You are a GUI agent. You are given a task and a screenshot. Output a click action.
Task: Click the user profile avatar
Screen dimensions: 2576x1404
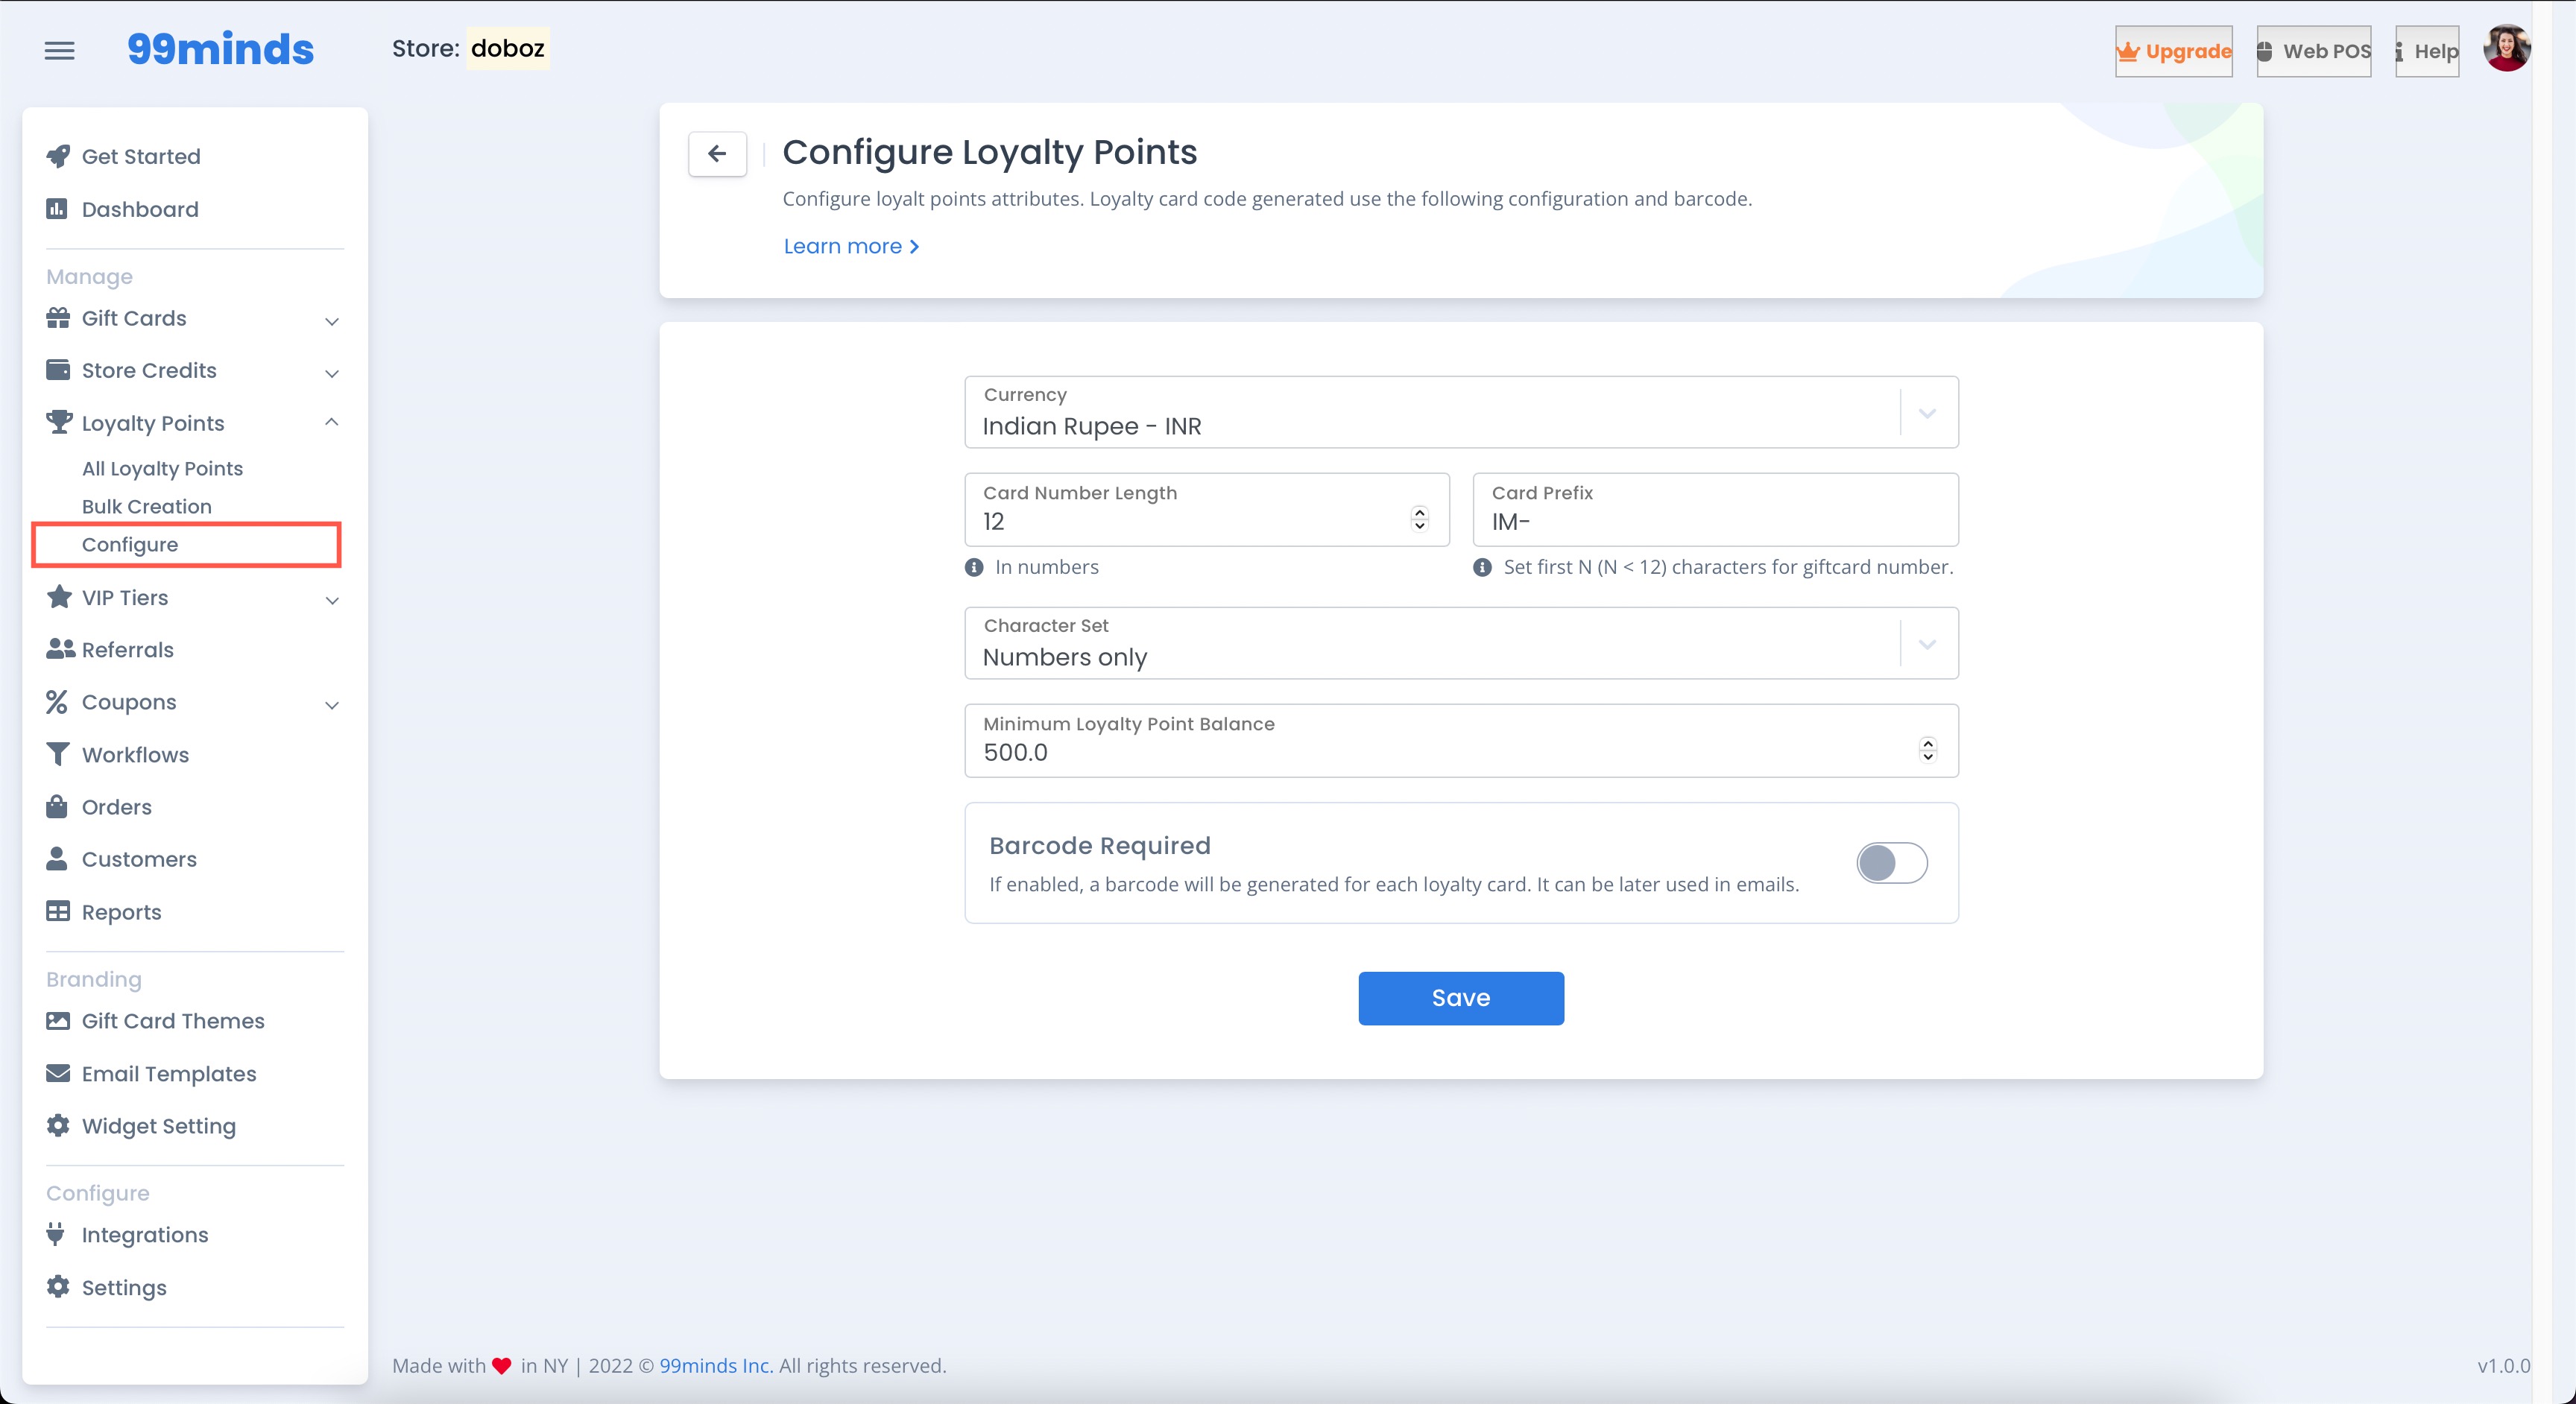pos(2507,49)
